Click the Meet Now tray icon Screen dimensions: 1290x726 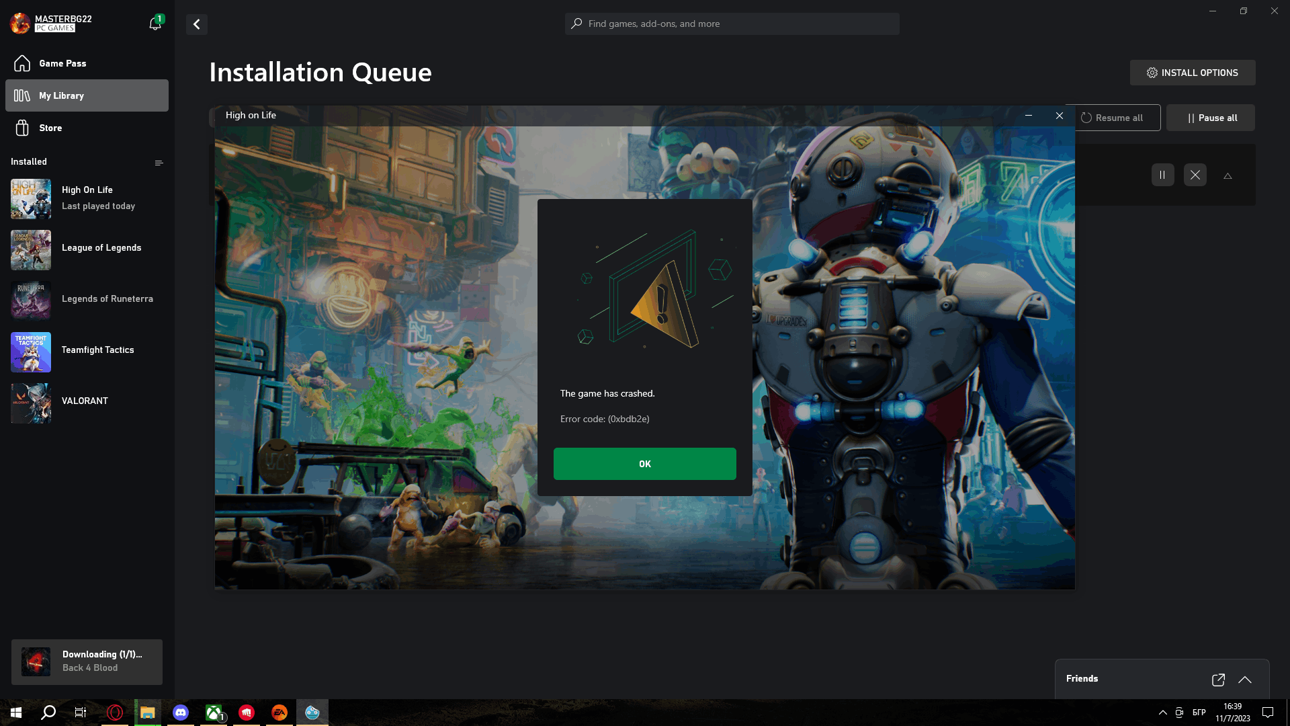point(1180,713)
